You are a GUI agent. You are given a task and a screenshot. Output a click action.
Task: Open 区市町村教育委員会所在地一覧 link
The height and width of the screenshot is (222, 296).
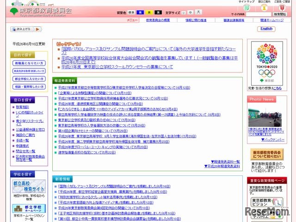point(31,158)
